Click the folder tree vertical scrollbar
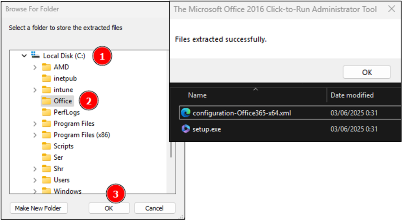Screen dimensions: 403x220 coord(171,149)
